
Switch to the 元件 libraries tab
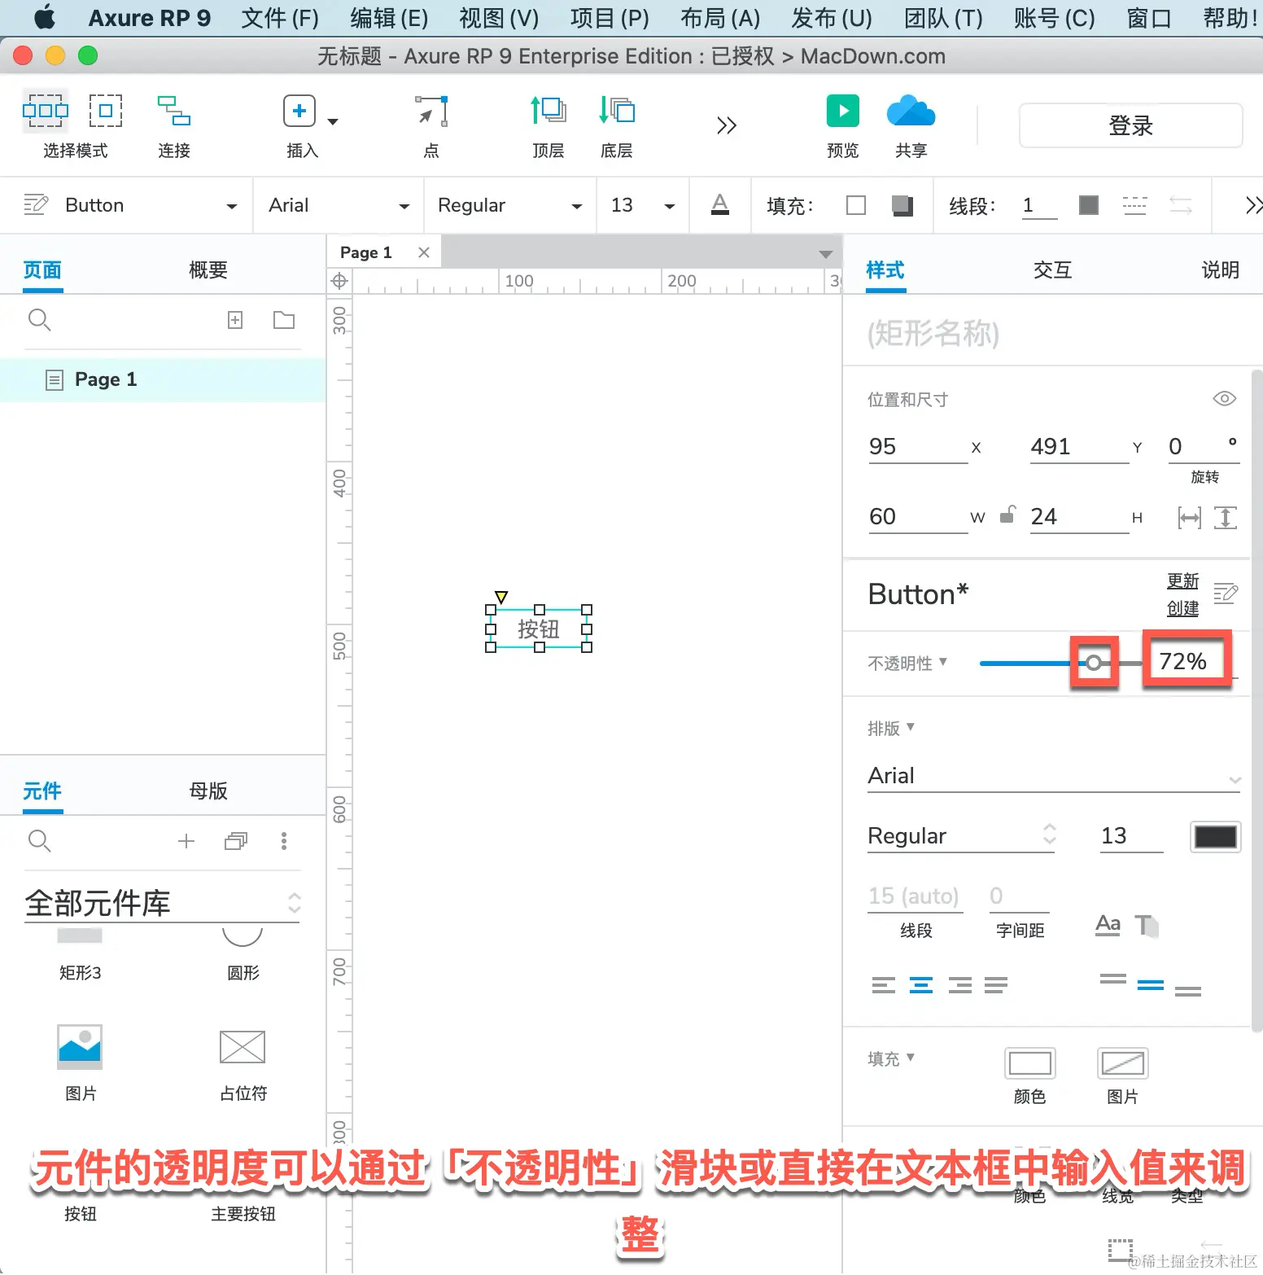pos(42,791)
